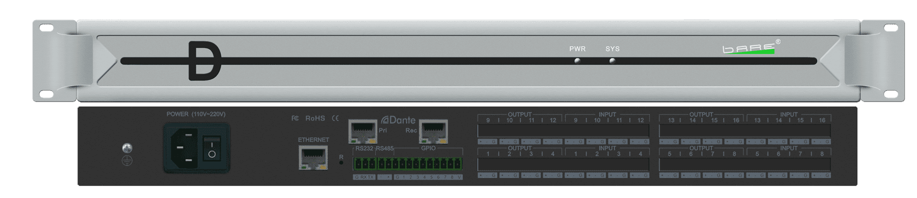917x198 pixels.
Task: Click the RS485 label
Action: click(x=385, y=148)
